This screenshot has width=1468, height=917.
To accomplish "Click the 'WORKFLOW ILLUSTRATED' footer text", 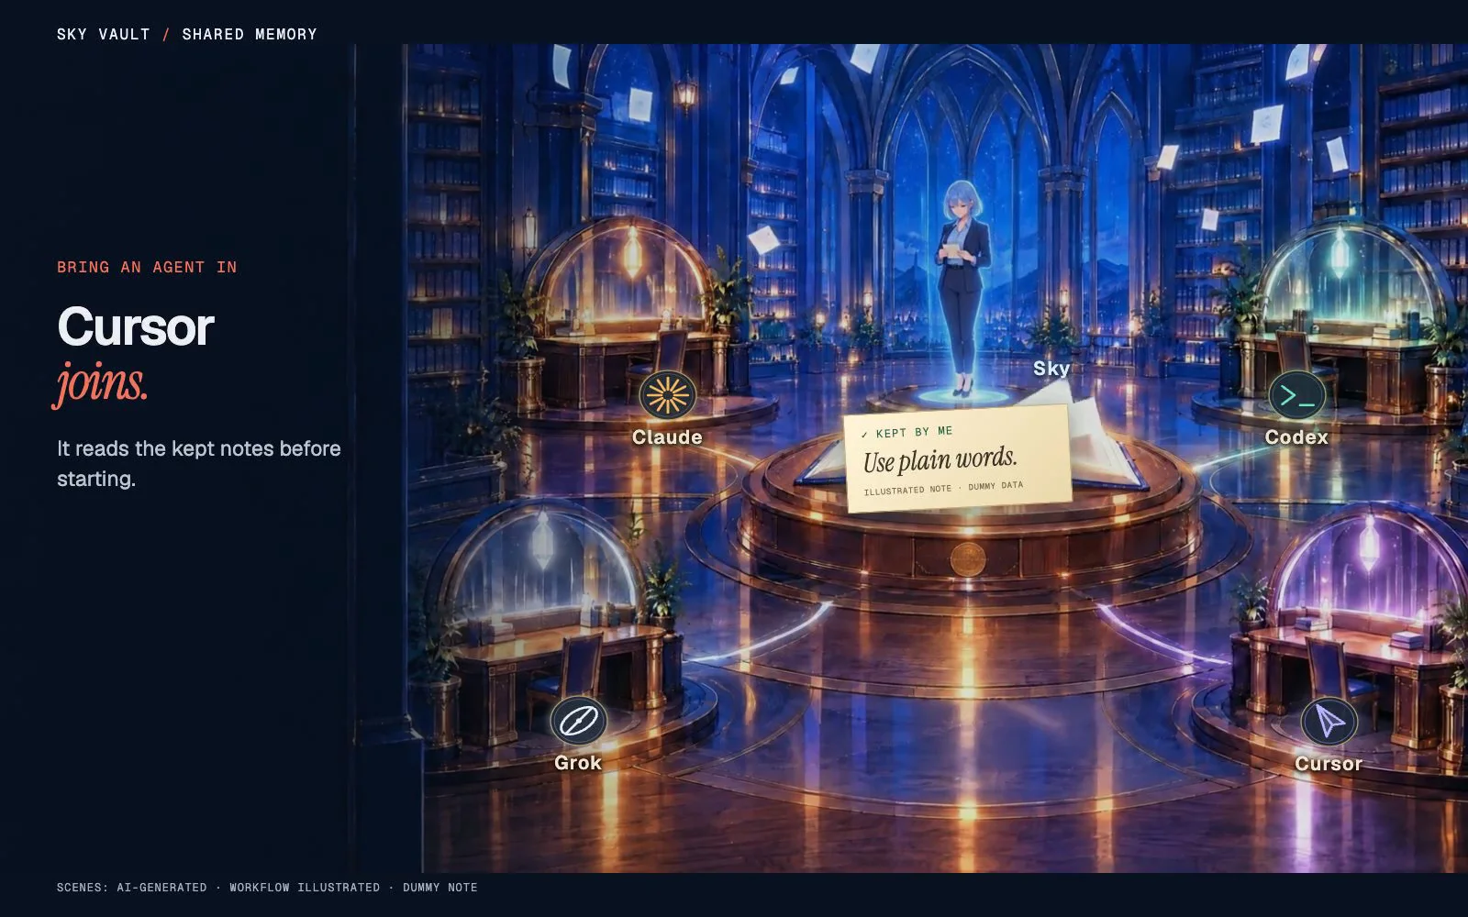I will (x=305, y=888).
